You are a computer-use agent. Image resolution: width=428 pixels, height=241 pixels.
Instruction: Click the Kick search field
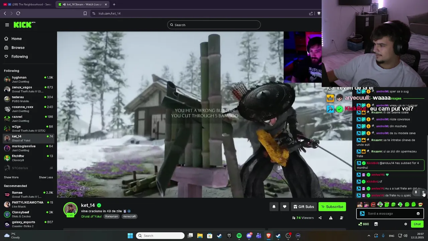click(214, 25)
